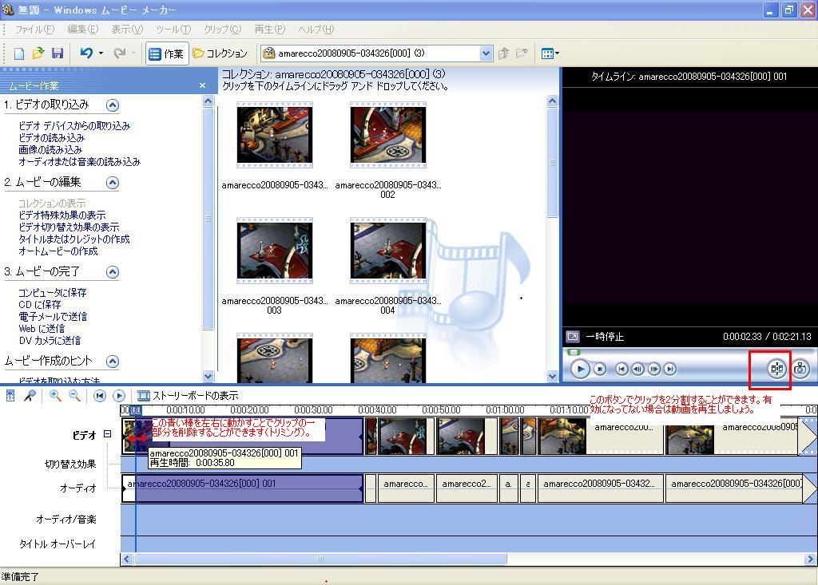Click the new collection folder icon

point(521,53)
